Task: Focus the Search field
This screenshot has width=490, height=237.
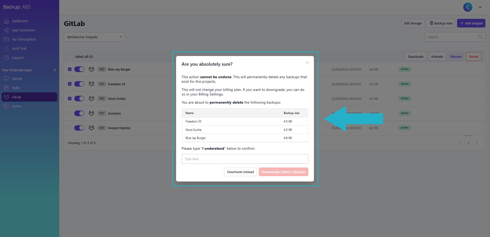Action: coord(455,37)
